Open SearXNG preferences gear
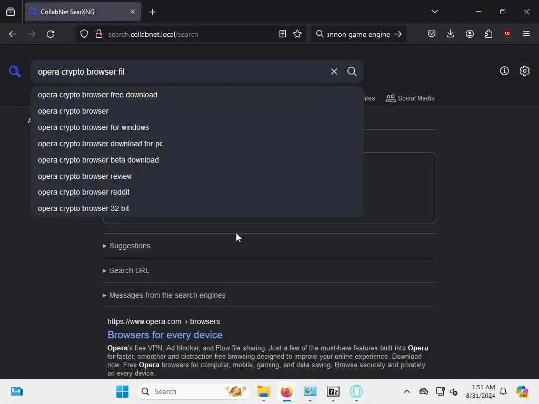 [x=524, y=71]
